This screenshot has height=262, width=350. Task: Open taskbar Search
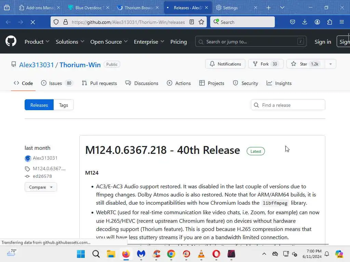[96, 254]
